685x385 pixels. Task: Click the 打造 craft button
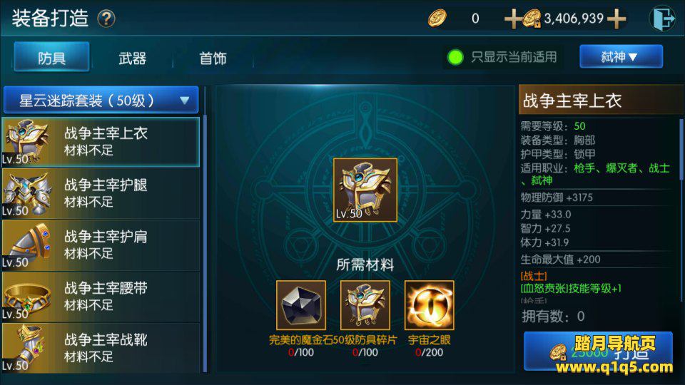[x=598, y=351]
